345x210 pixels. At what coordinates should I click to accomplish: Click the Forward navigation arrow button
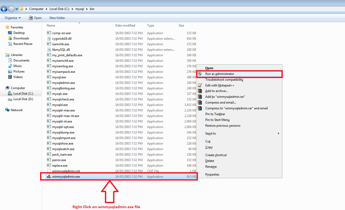(x=11, y=9)
